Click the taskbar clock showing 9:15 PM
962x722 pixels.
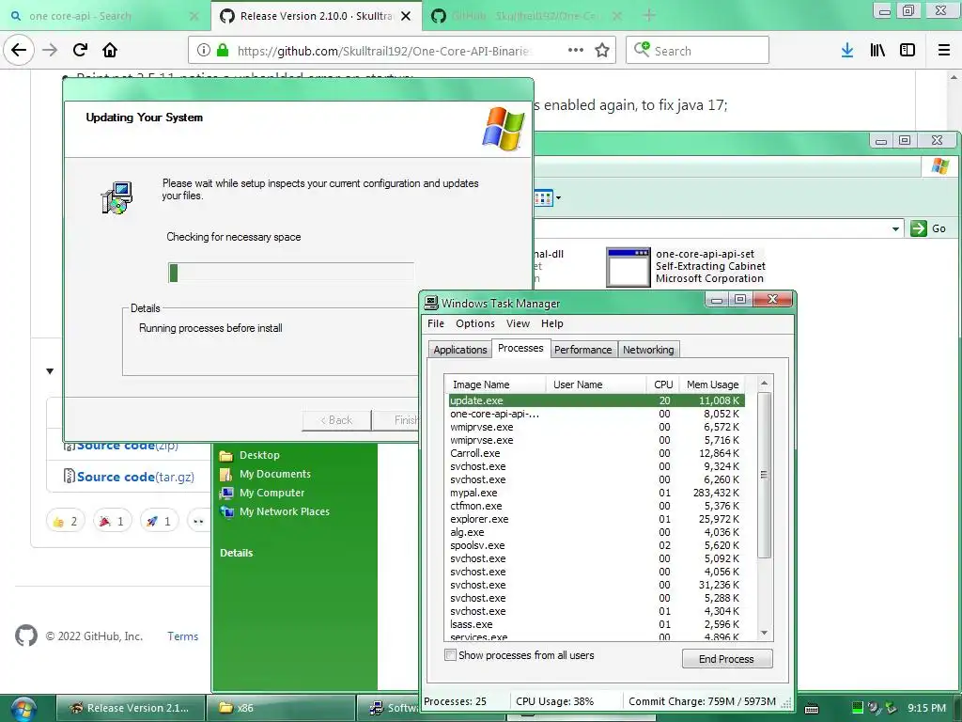point(926,708)
